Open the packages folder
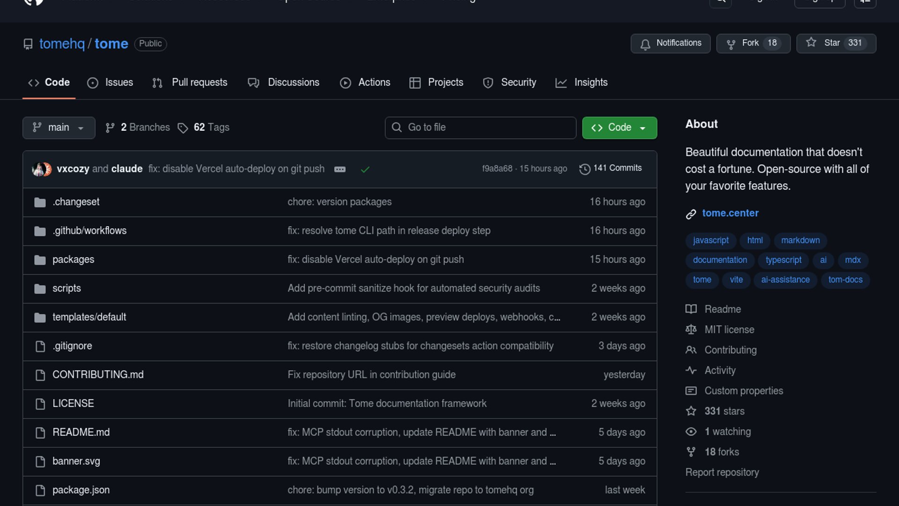The height and width of the screenshot is (506, 899). coord(74,260)
